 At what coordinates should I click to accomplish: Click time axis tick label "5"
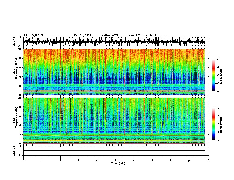116,161
